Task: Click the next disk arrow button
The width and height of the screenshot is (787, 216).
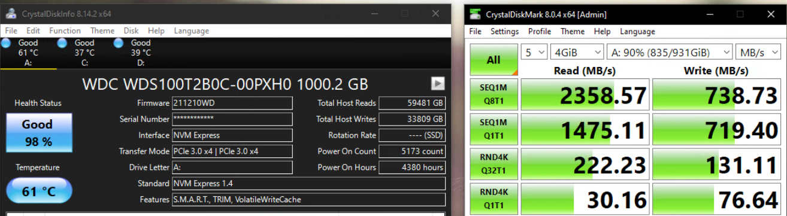Action: (438, 83)
